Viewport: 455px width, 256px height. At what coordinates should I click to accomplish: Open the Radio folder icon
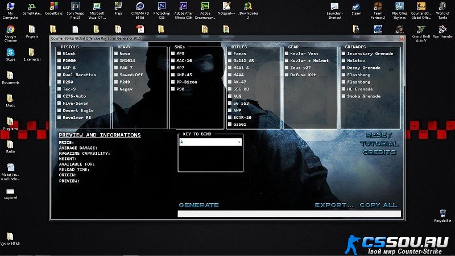tap(10, 147)
